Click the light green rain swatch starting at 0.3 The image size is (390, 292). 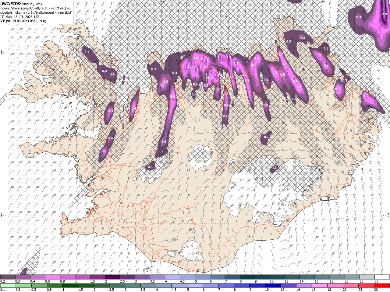[23, 286]
